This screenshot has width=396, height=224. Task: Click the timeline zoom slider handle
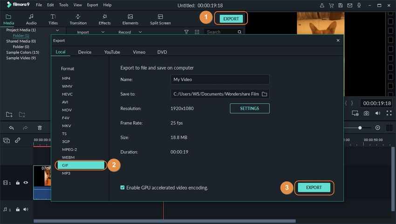click(360, 128)
